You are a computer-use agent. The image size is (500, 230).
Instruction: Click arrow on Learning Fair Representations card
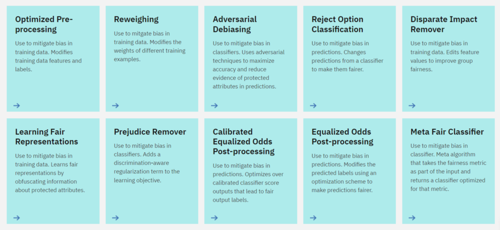click(x=16, y=218)
